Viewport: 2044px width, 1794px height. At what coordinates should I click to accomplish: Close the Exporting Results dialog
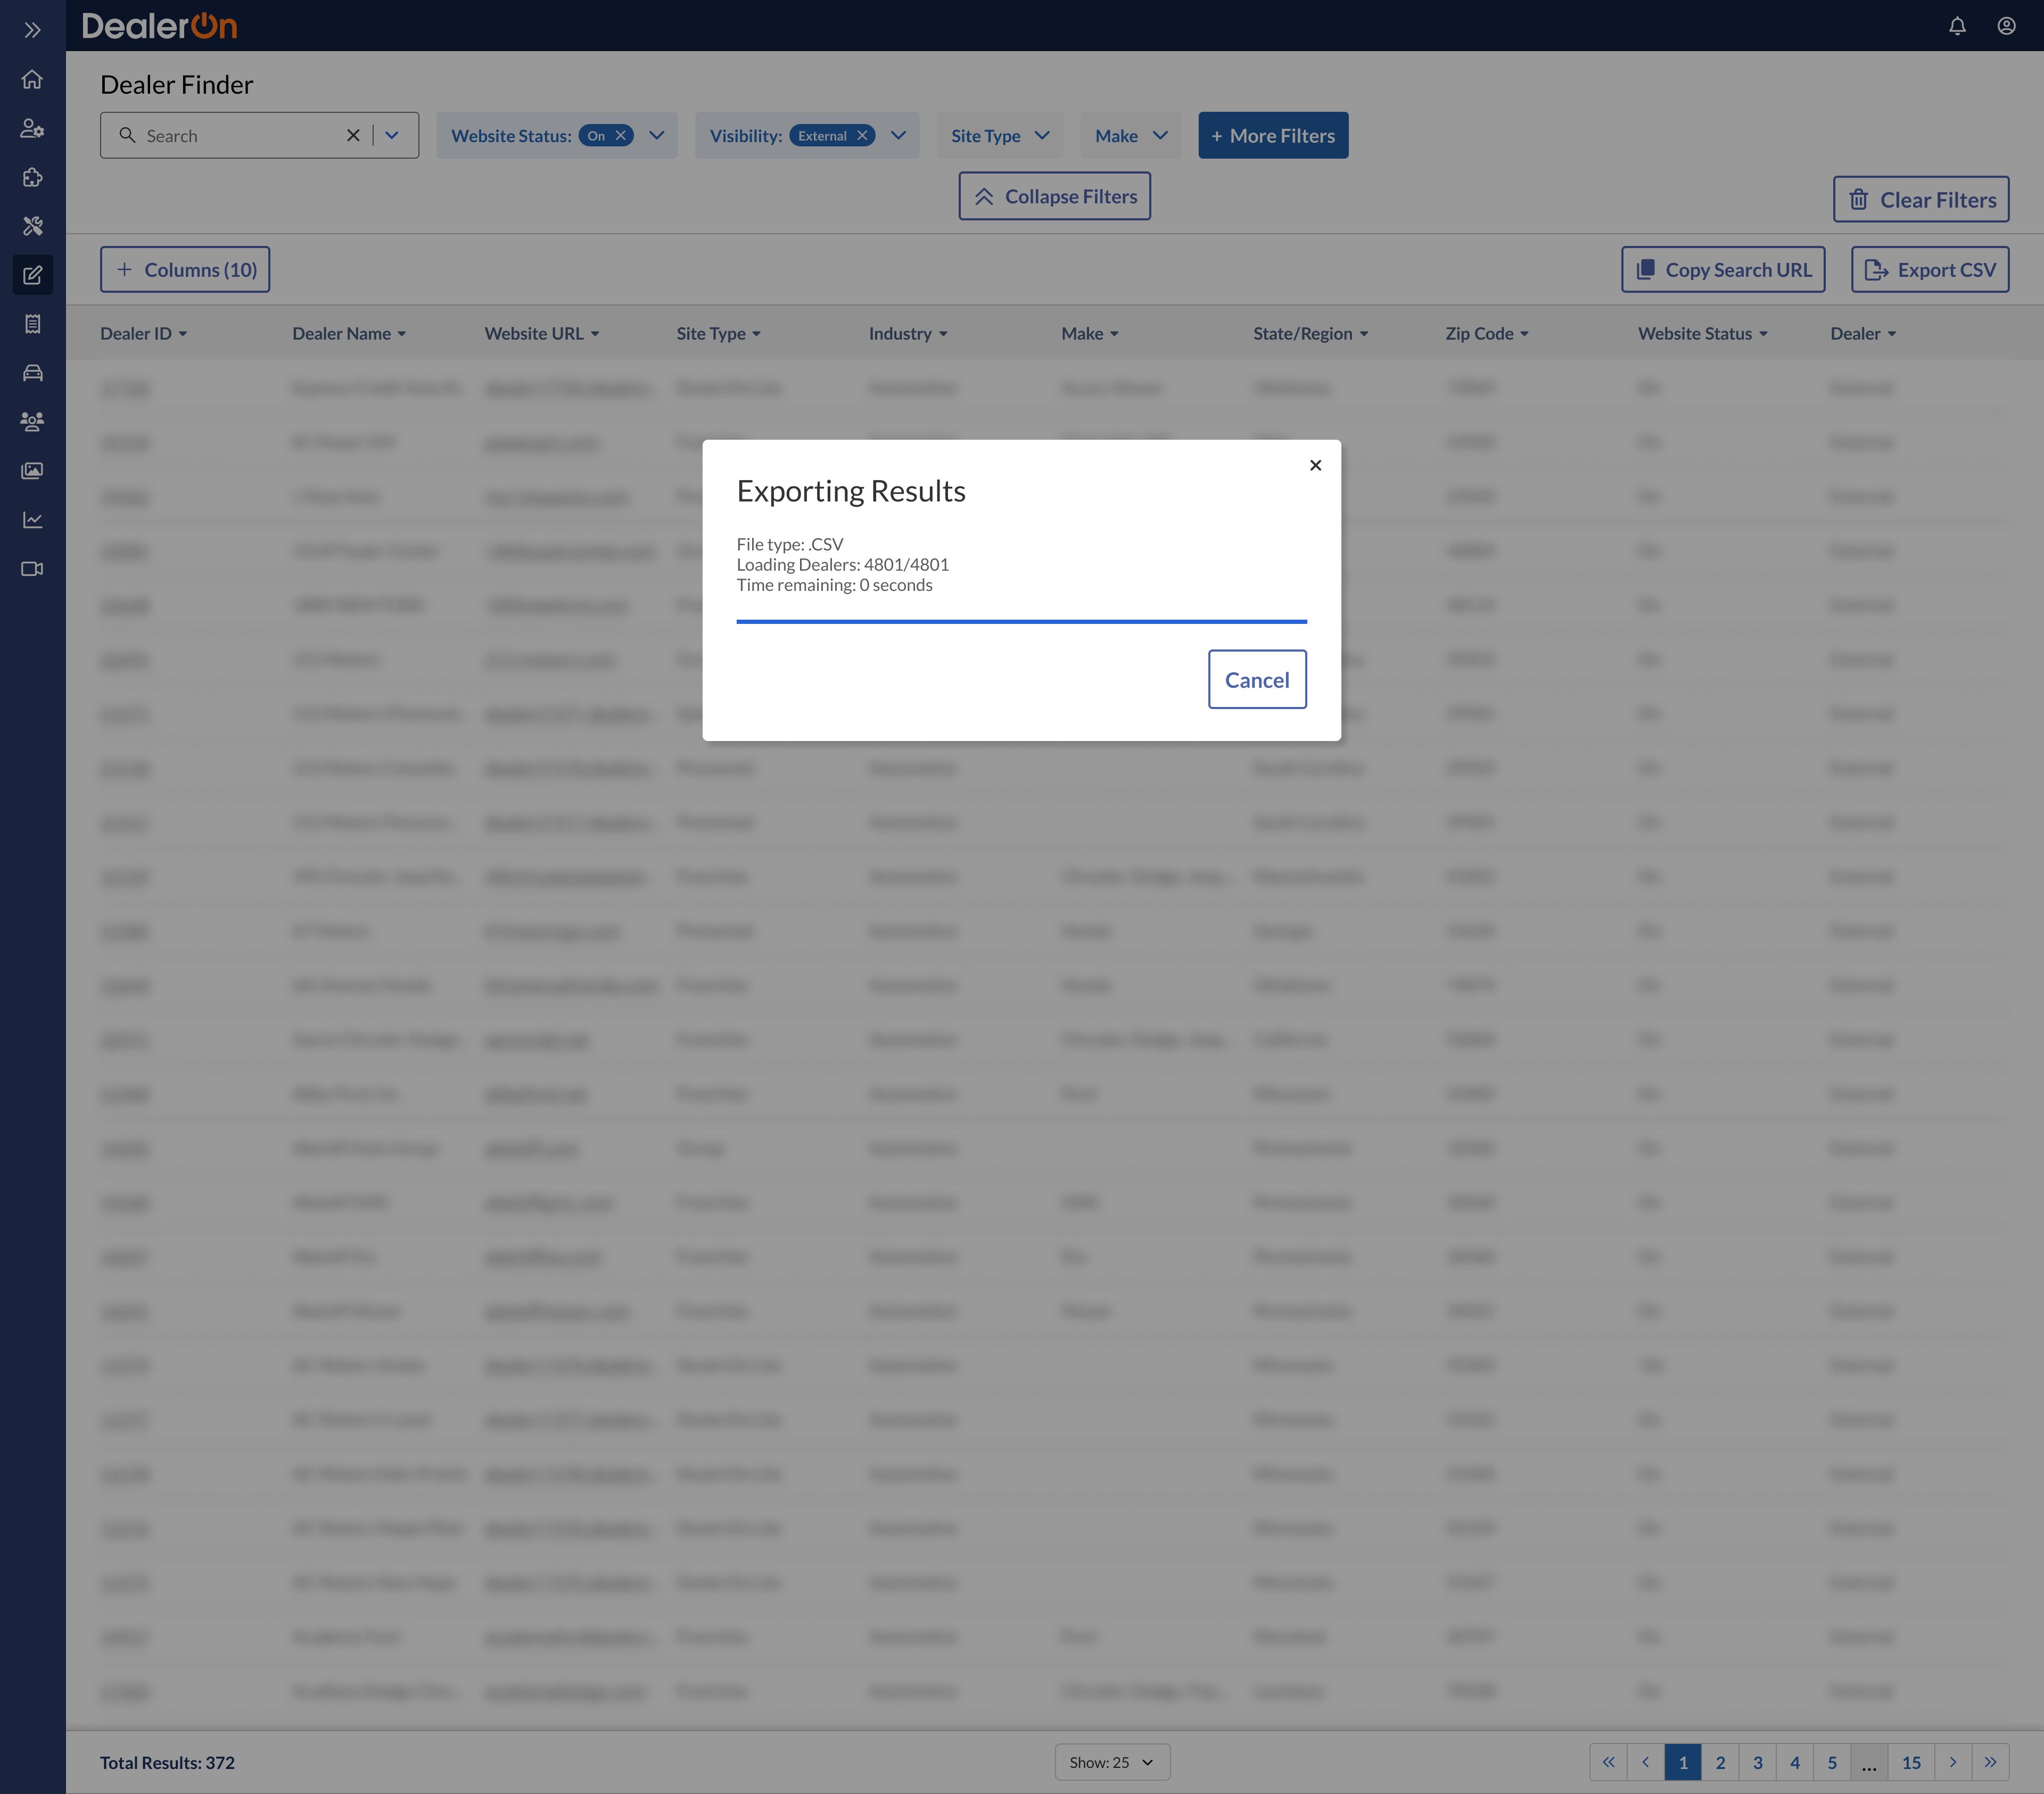(1315, 465)
